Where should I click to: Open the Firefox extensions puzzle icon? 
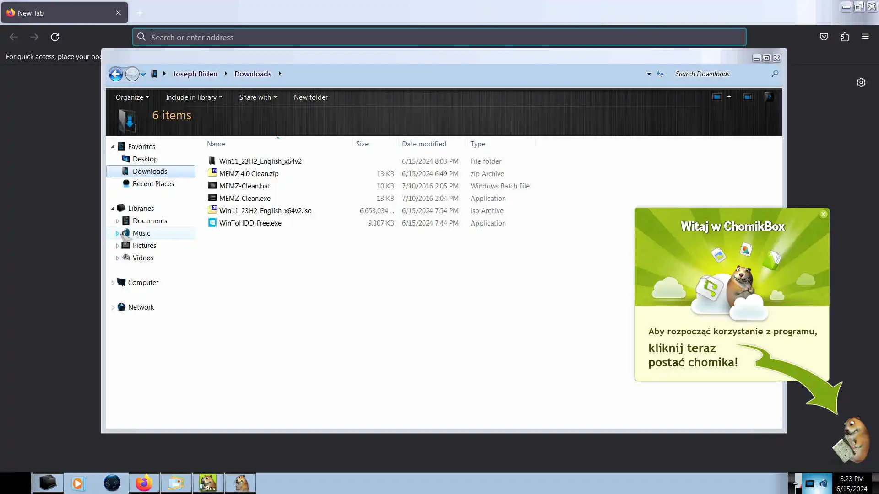click(845, 37)
